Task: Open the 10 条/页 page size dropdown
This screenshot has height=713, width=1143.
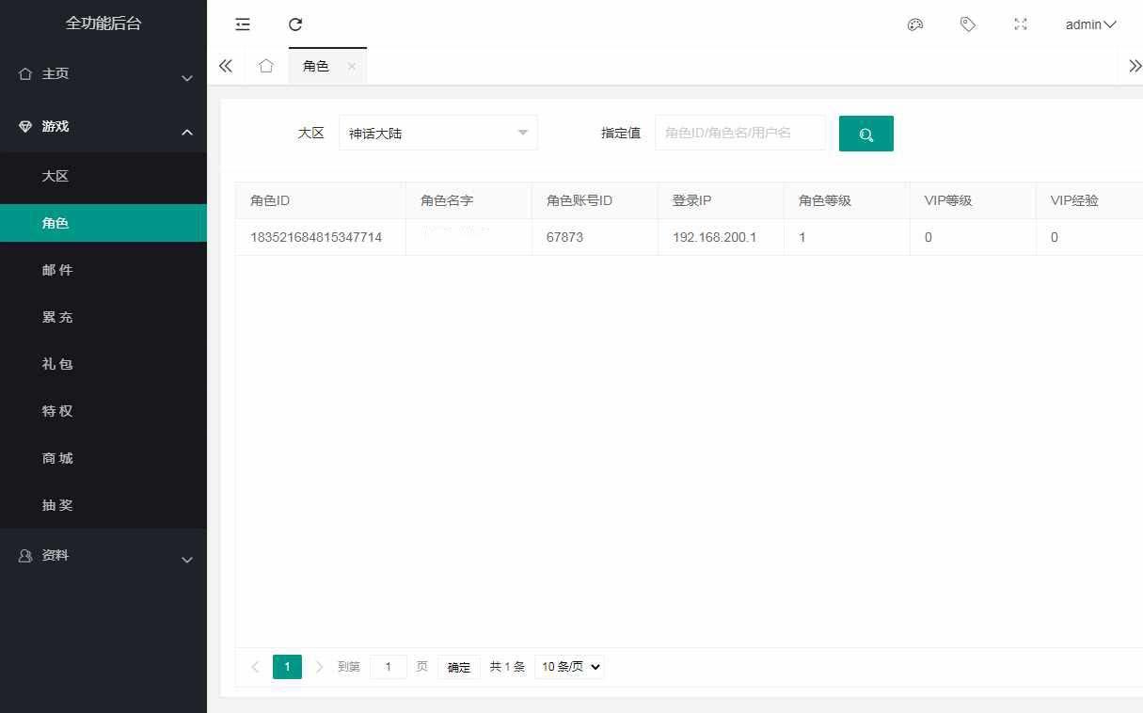Action: (569, 667)
